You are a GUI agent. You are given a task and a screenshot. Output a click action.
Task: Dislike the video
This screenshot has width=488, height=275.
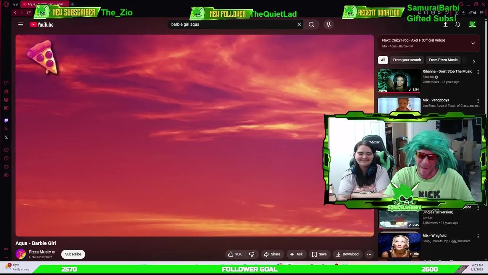click(252, 254)
